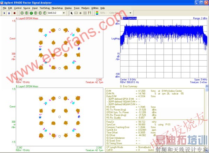Screen dimensions: 209x153
Task: Click the OFDM Sym. Tx. Power row
Action: click(131, 112)
